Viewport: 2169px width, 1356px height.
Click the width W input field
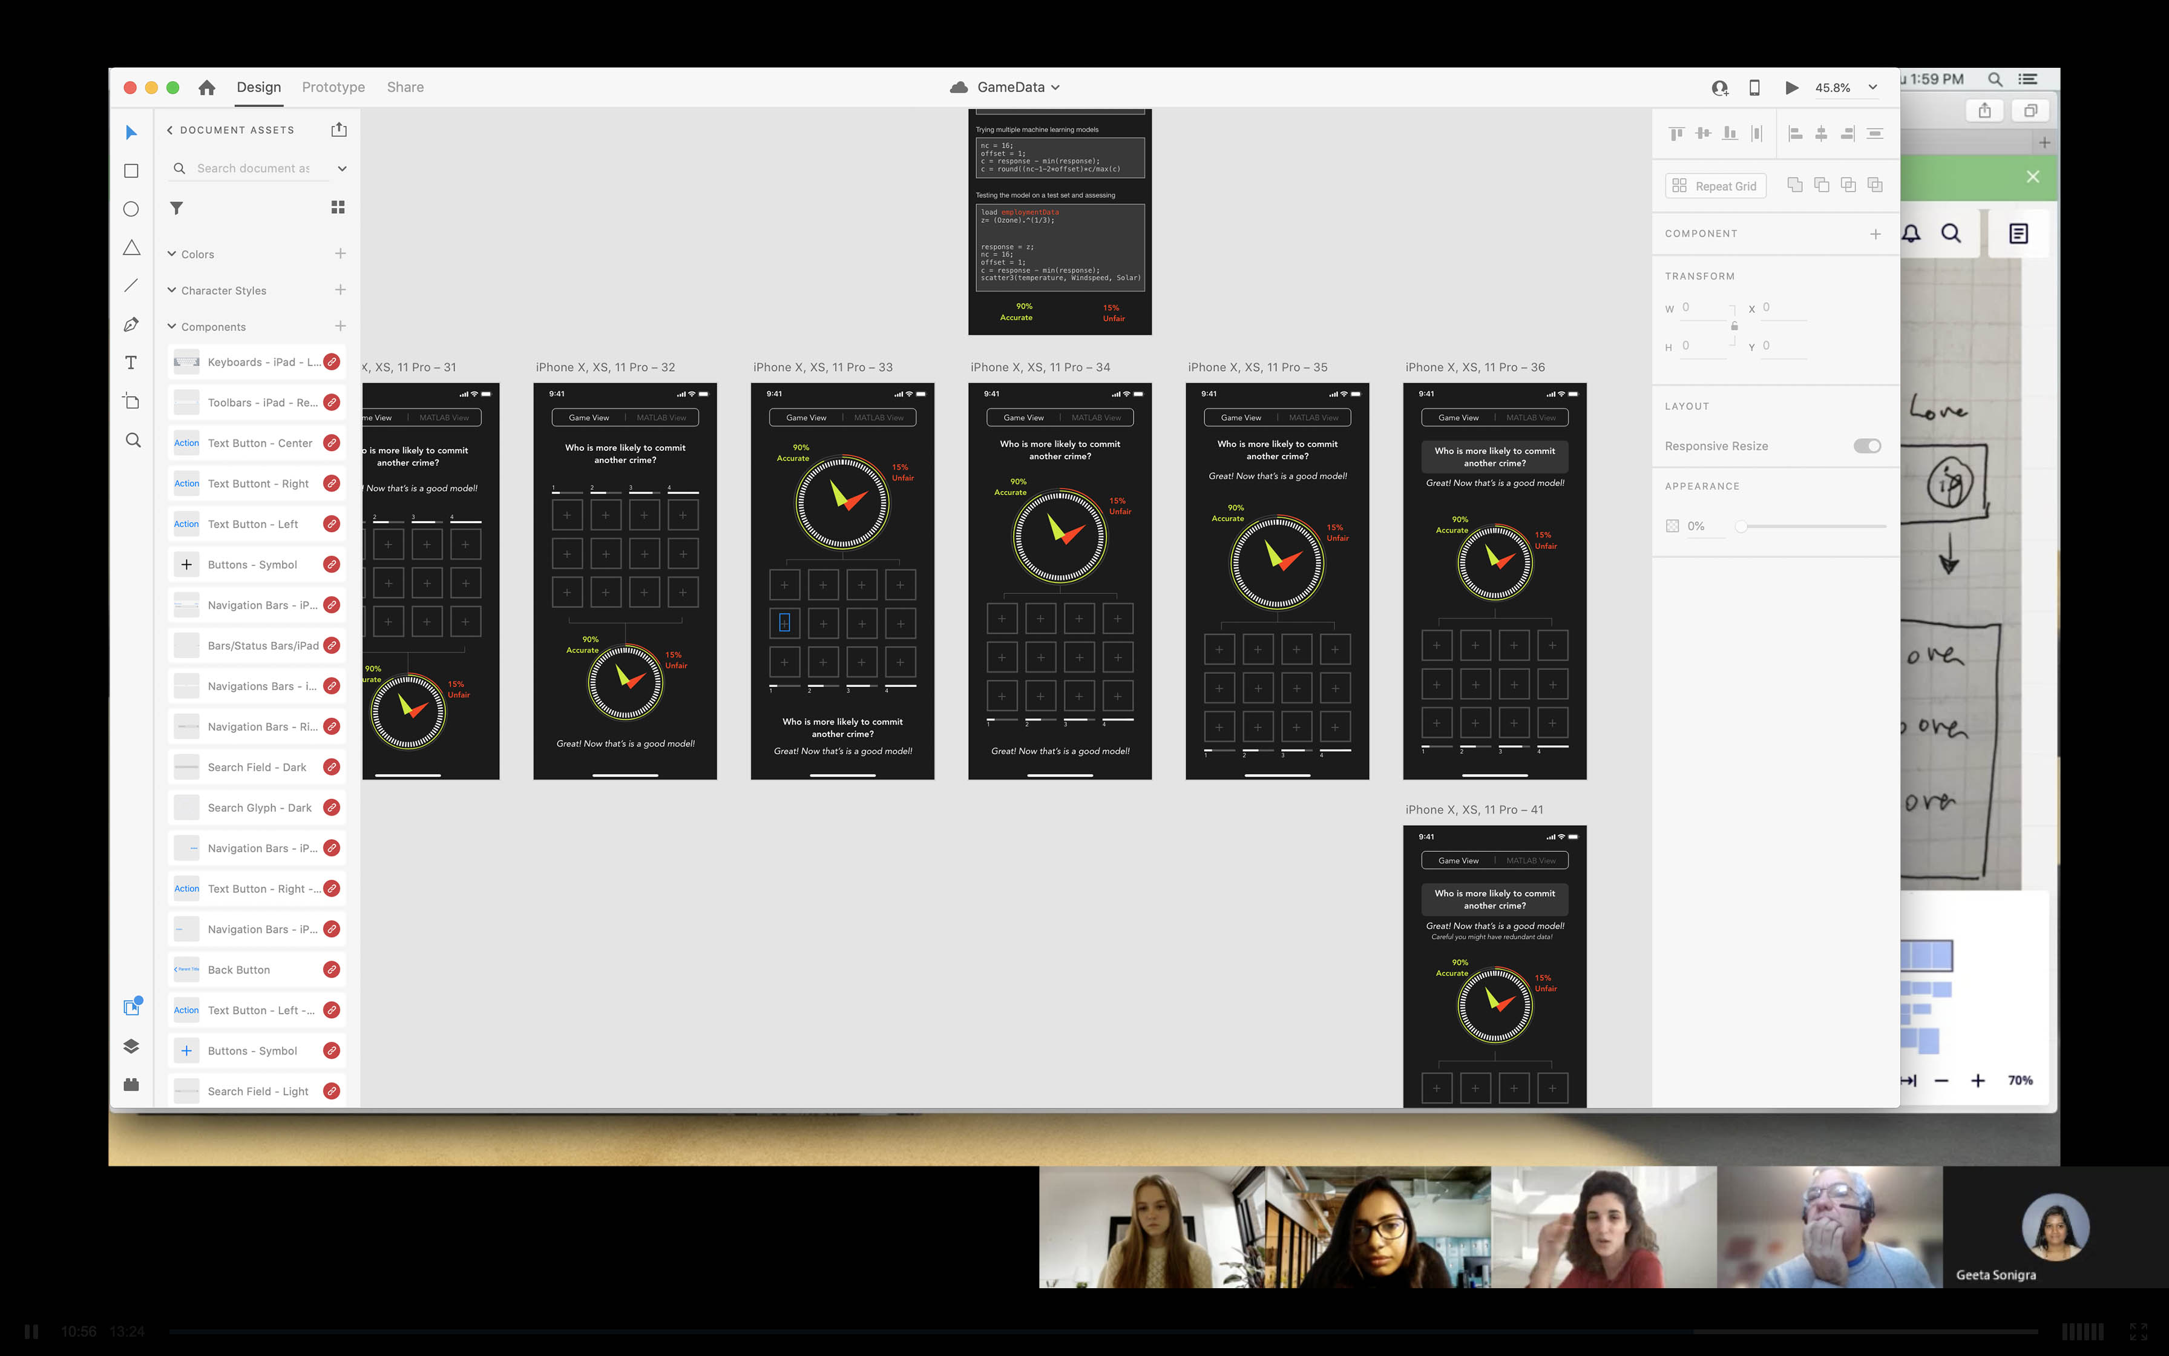(1703, 308)
